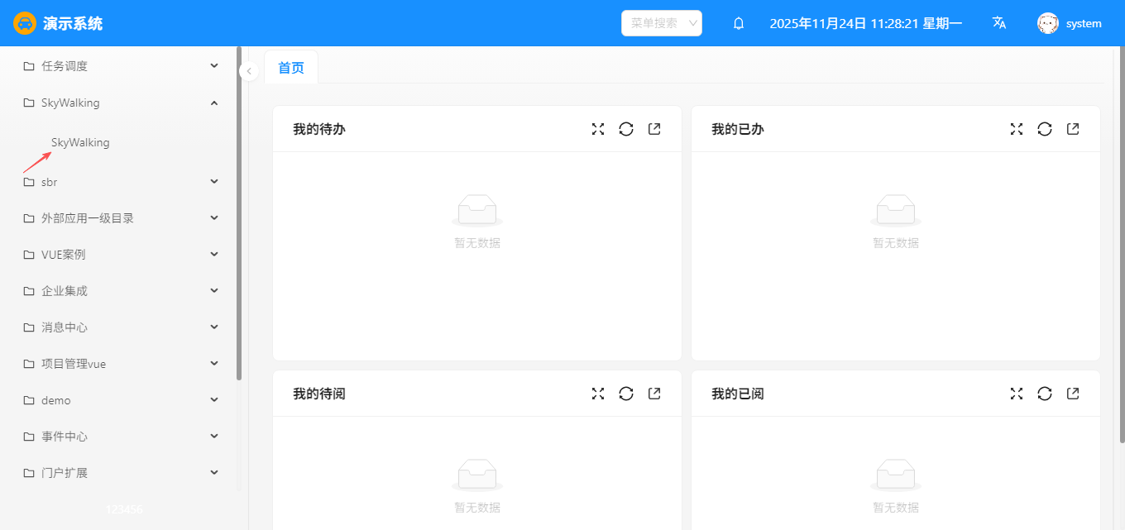Open 我的待办 in a new window
The width and height of the screenshot is (1125, 530).
654,129
